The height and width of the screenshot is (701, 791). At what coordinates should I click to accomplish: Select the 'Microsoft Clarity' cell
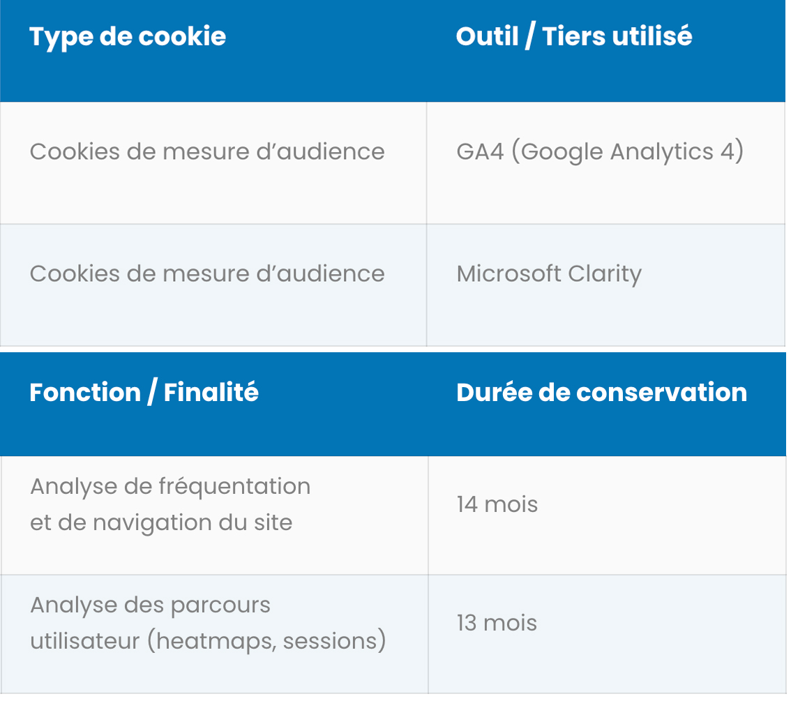pyautogui.click(x=606, y=285)
